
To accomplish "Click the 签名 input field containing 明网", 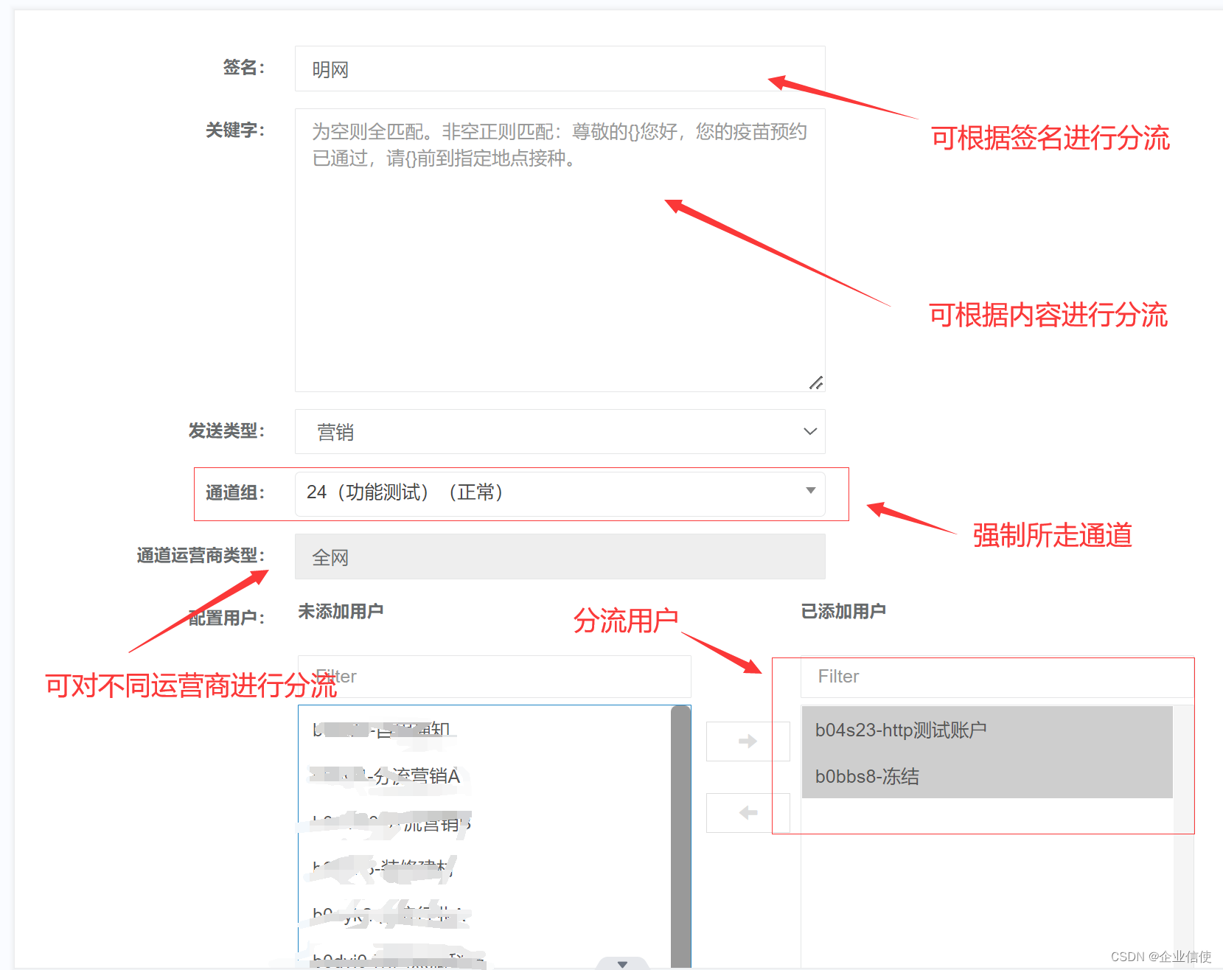I will [560, 69].
